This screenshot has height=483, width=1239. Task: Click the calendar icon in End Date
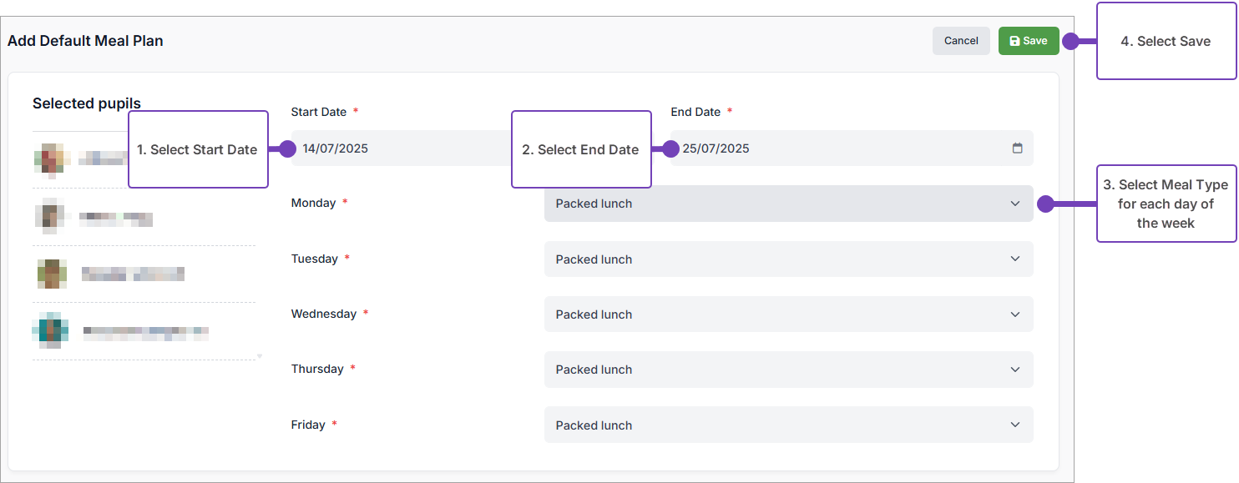point(1017,148)
